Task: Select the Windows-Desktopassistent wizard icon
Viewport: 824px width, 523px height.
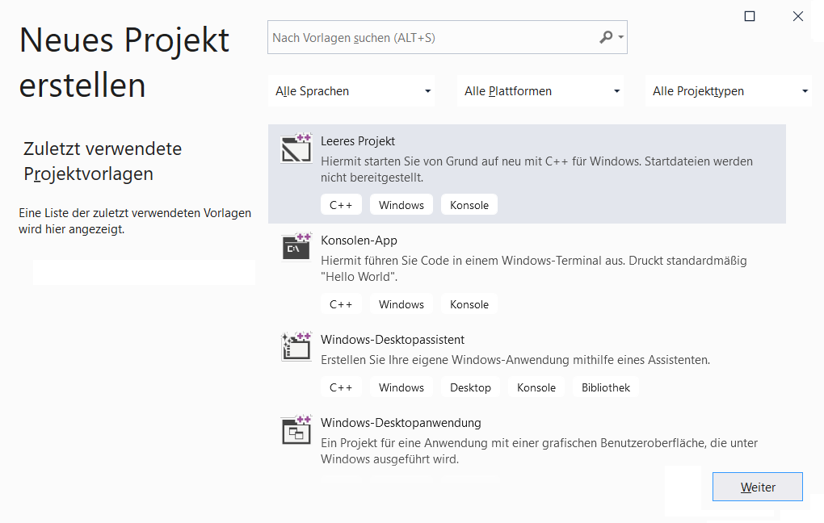Action: [296, 346]
